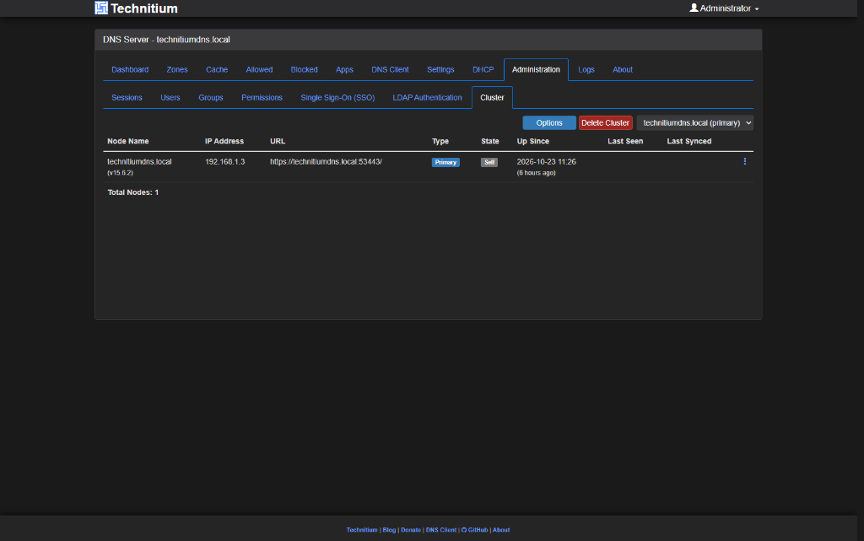The height and width of the screenshot is (541, 864).
Task: Open the Groups sub-tab
Action: (x=210, y=98)
